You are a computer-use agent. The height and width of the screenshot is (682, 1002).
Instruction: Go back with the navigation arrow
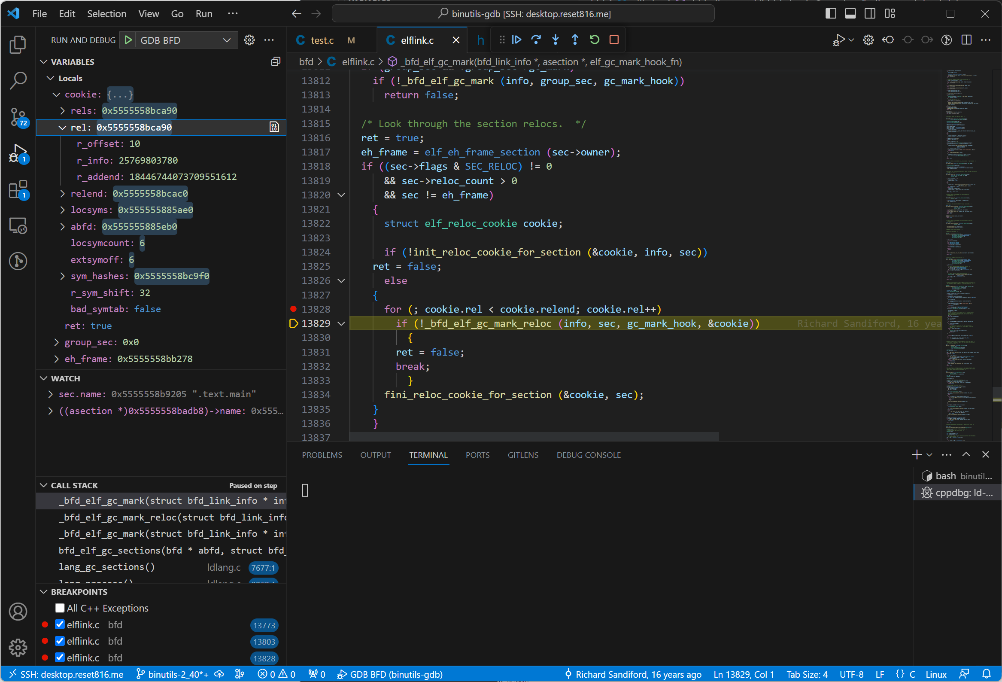tap(296, 14)
